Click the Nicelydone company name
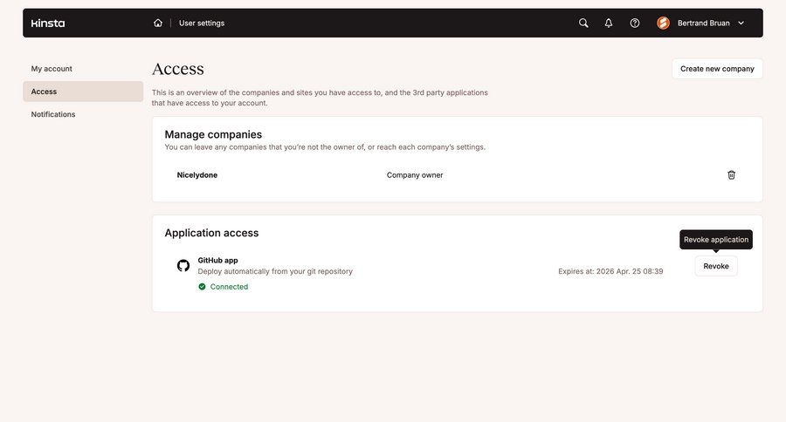Viewport: 786px width, 422px height. [x=197, y=175]
